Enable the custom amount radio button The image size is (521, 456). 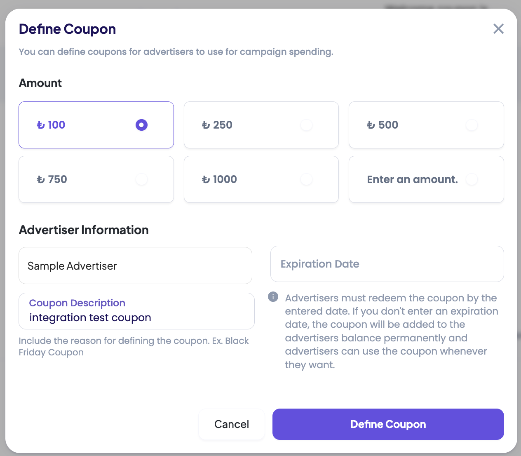472,179
